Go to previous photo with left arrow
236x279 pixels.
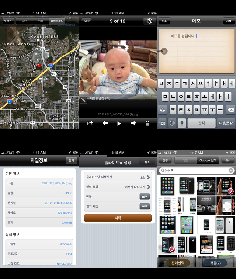(x=105, y=123)
